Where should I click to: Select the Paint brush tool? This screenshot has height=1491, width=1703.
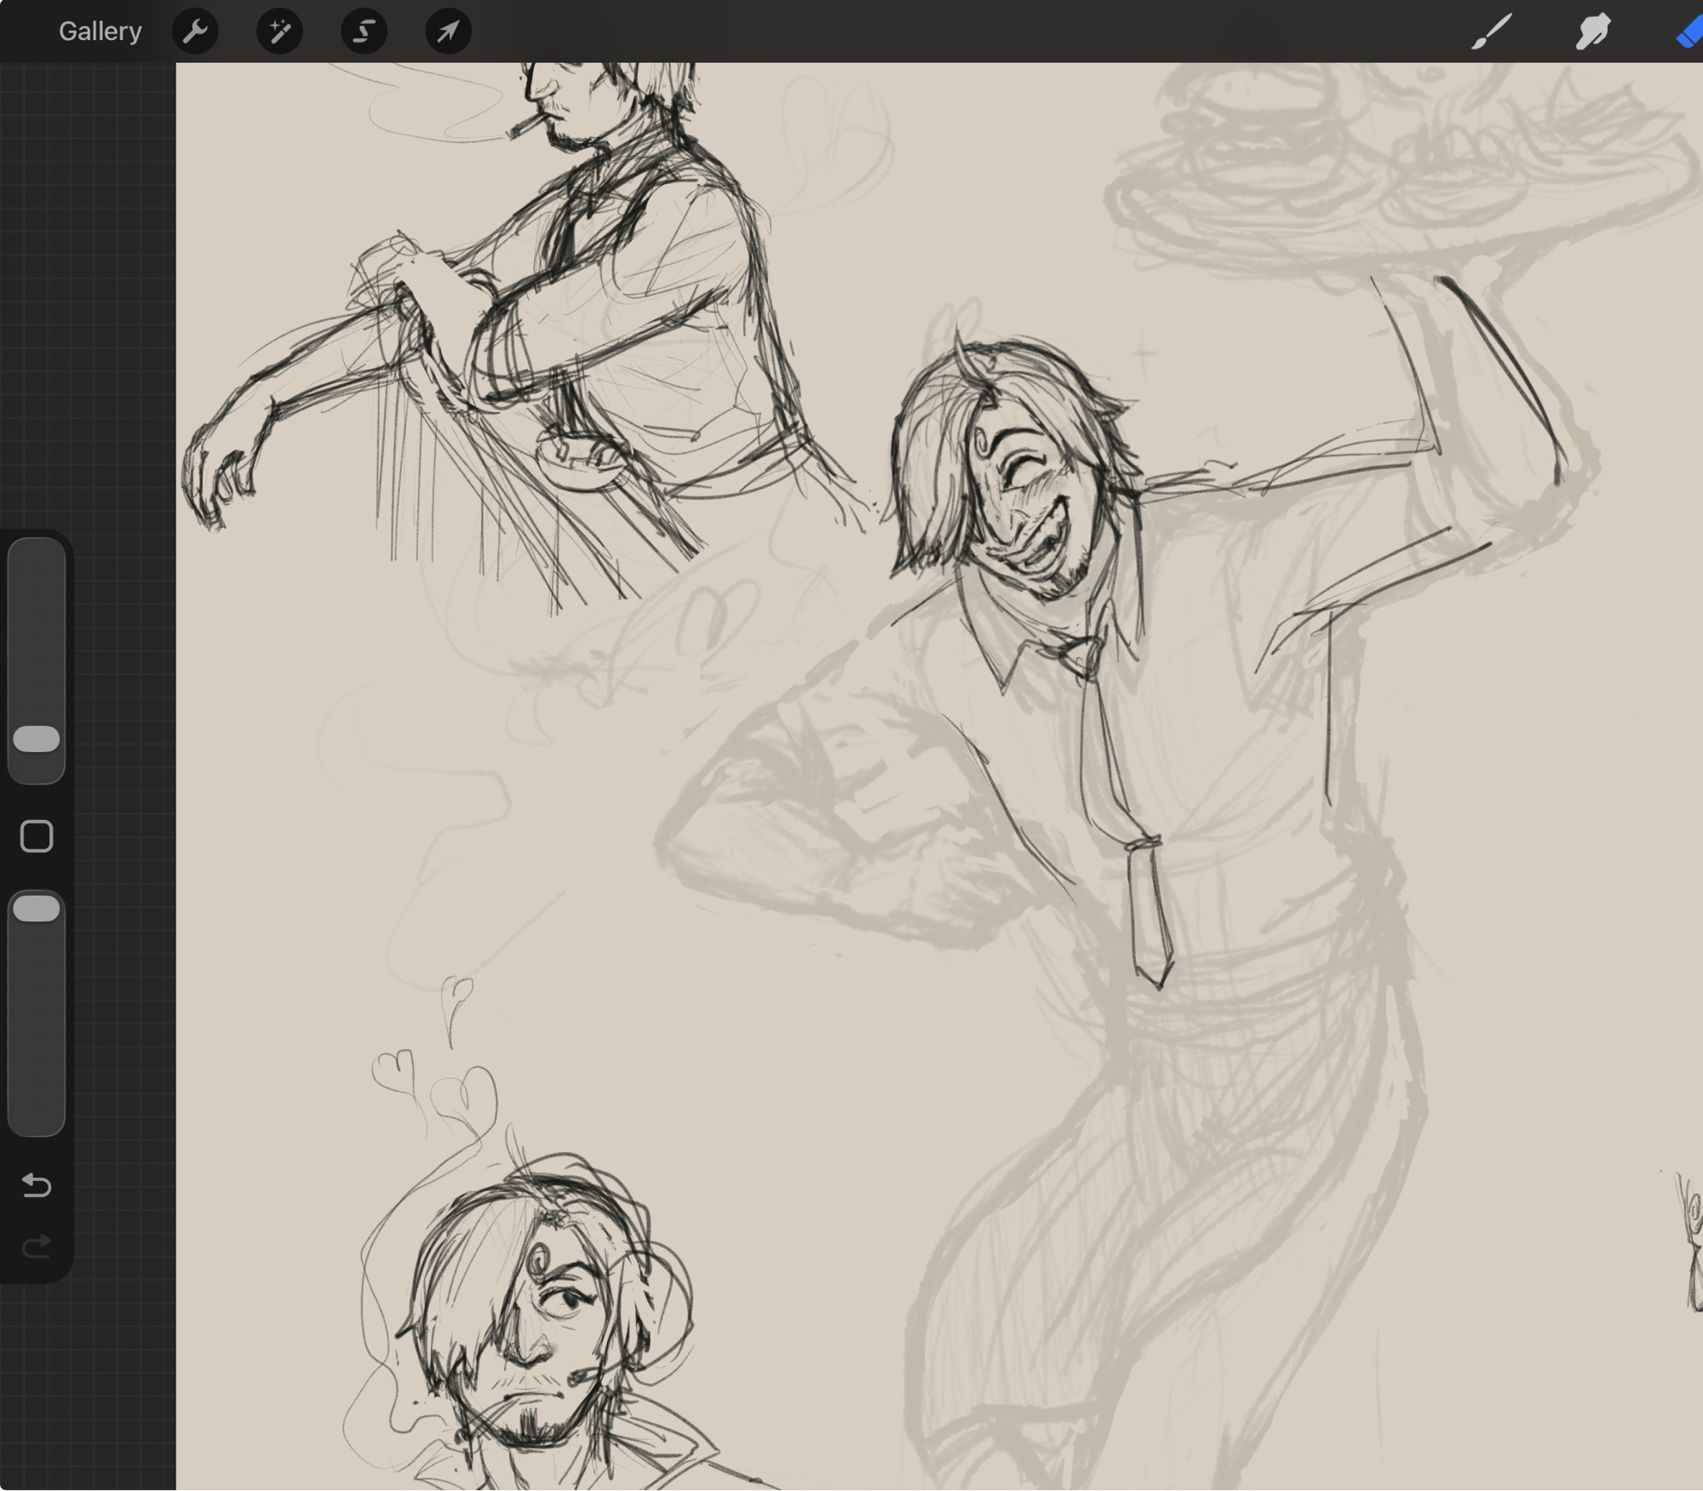tap(1491, 32)
